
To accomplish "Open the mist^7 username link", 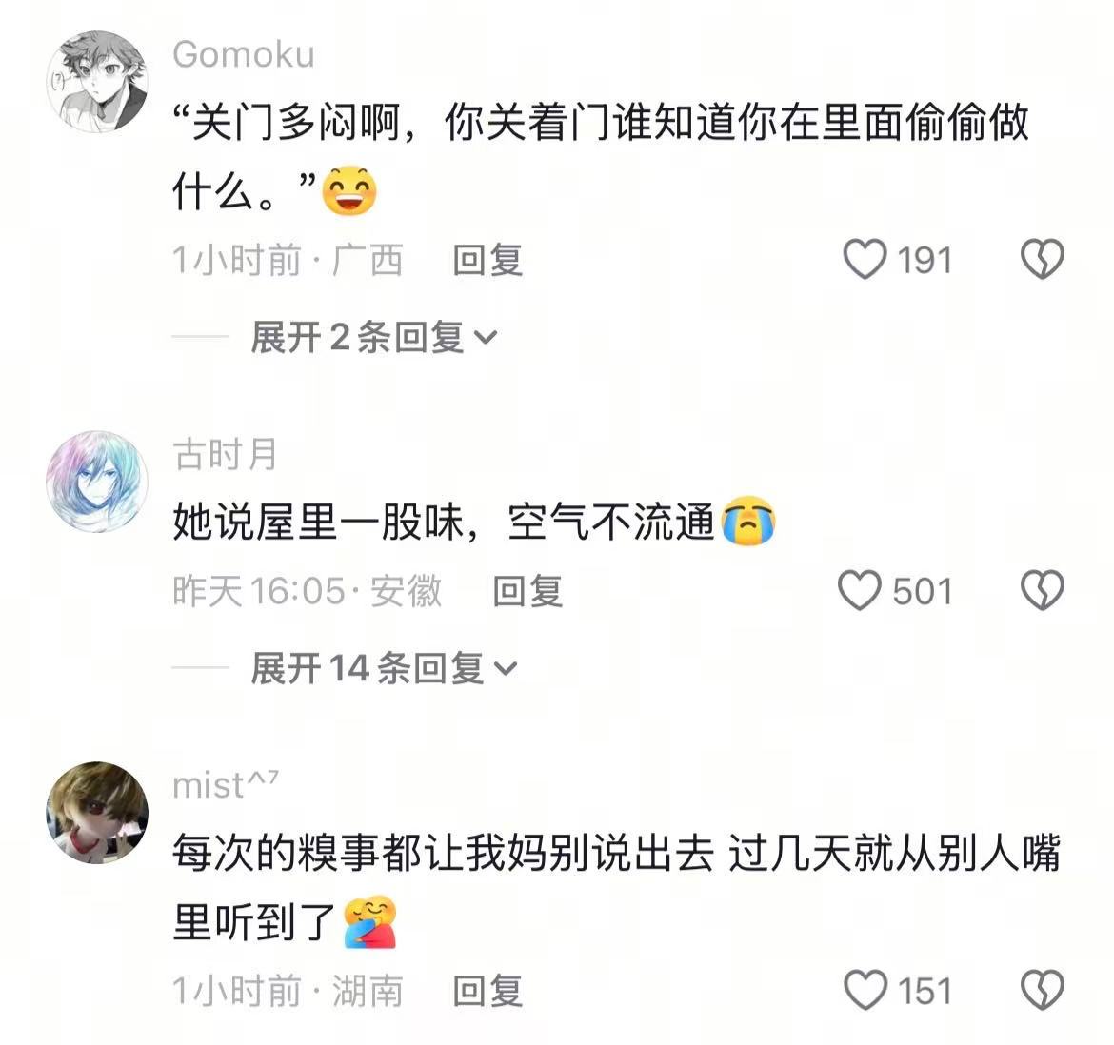I will pyautogui.click(x=226, y=785).
